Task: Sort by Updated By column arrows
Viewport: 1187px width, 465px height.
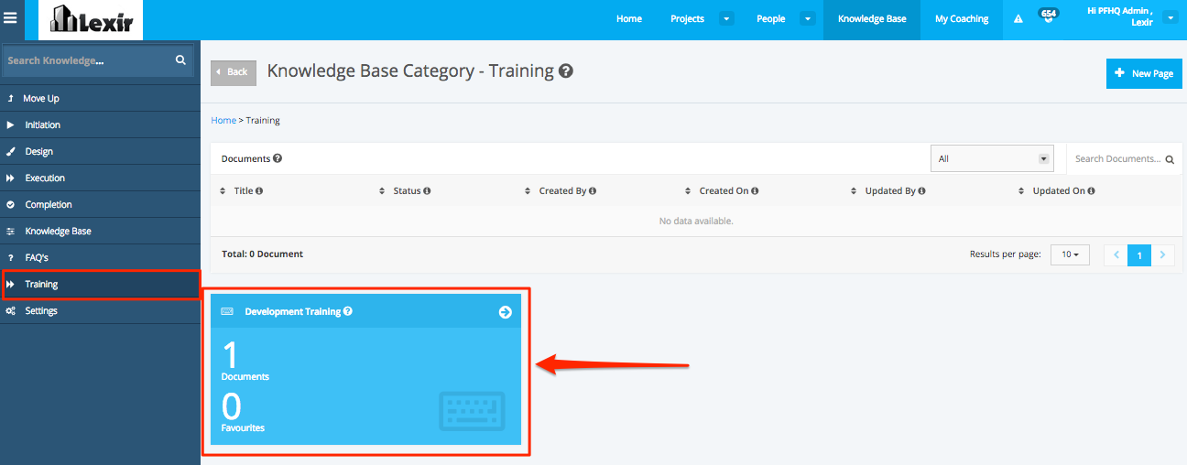Action: (854, 191)
